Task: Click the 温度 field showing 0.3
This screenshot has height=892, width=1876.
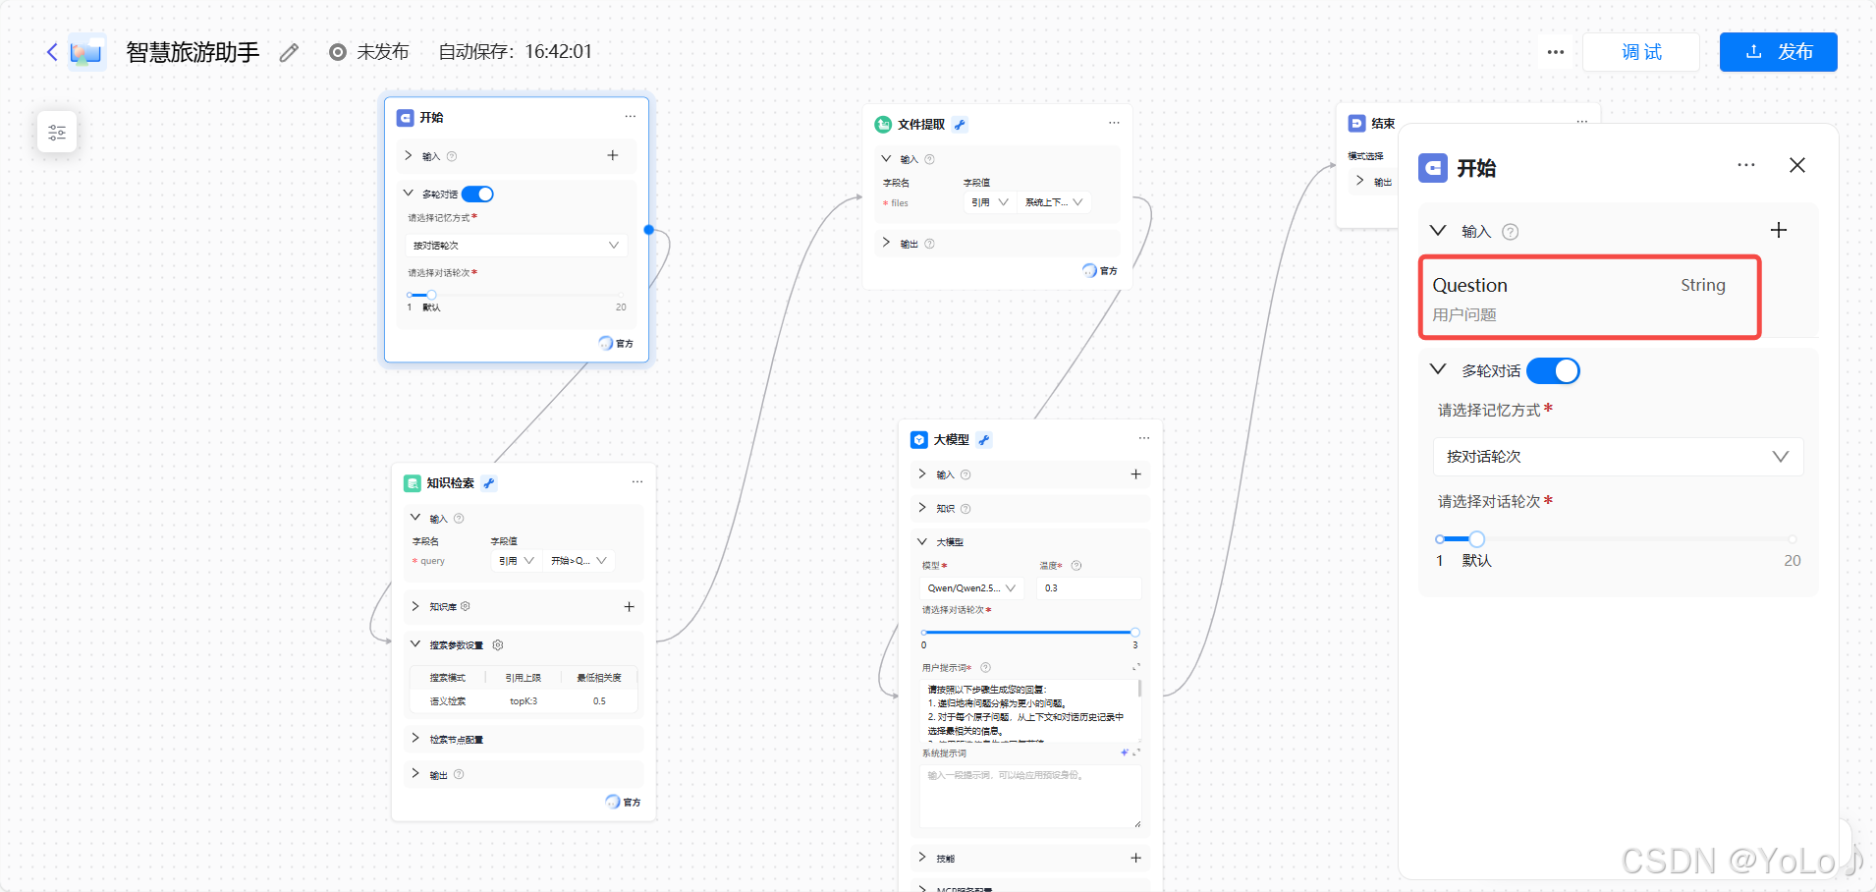Action: (x=1089, y=588)
